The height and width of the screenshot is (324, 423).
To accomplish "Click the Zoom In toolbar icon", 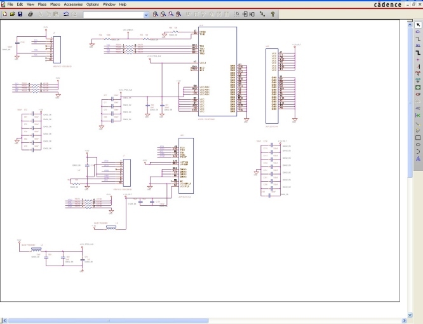I will [156, 14].
